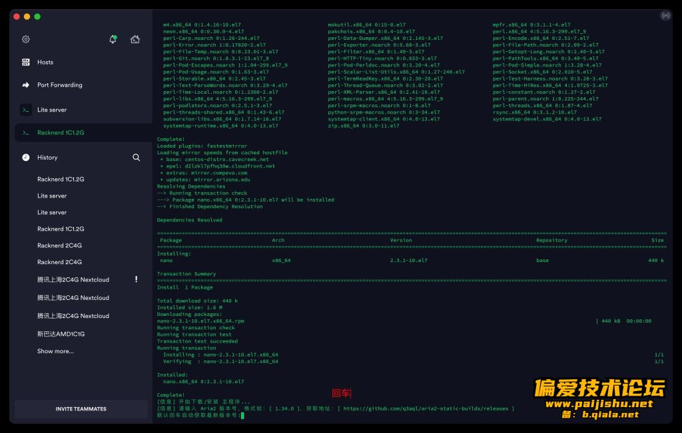Screen dimensions: 682x433
Task: Click the history search magnifier icon
Action: tap(136, 157)
